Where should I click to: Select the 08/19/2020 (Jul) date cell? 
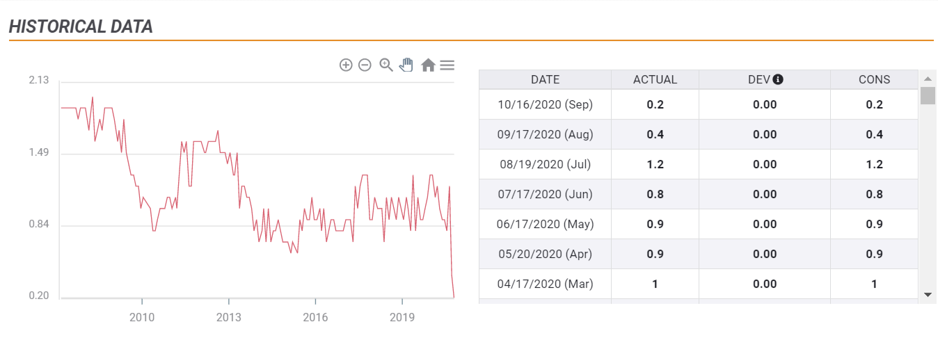click(x=545, y=164)
